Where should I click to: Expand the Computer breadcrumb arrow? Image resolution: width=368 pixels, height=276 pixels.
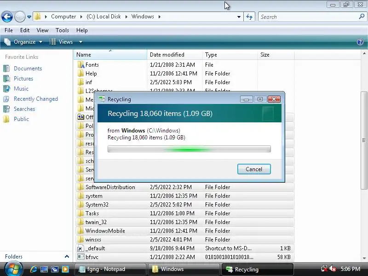[81, 17]
